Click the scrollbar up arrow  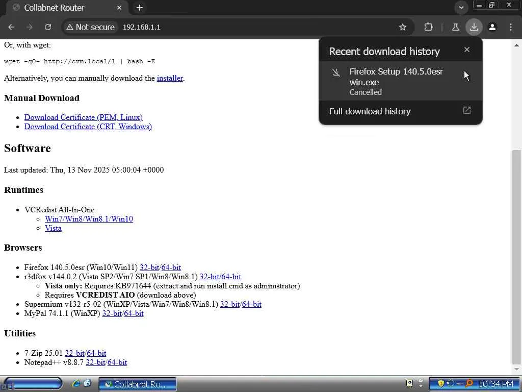516,45
